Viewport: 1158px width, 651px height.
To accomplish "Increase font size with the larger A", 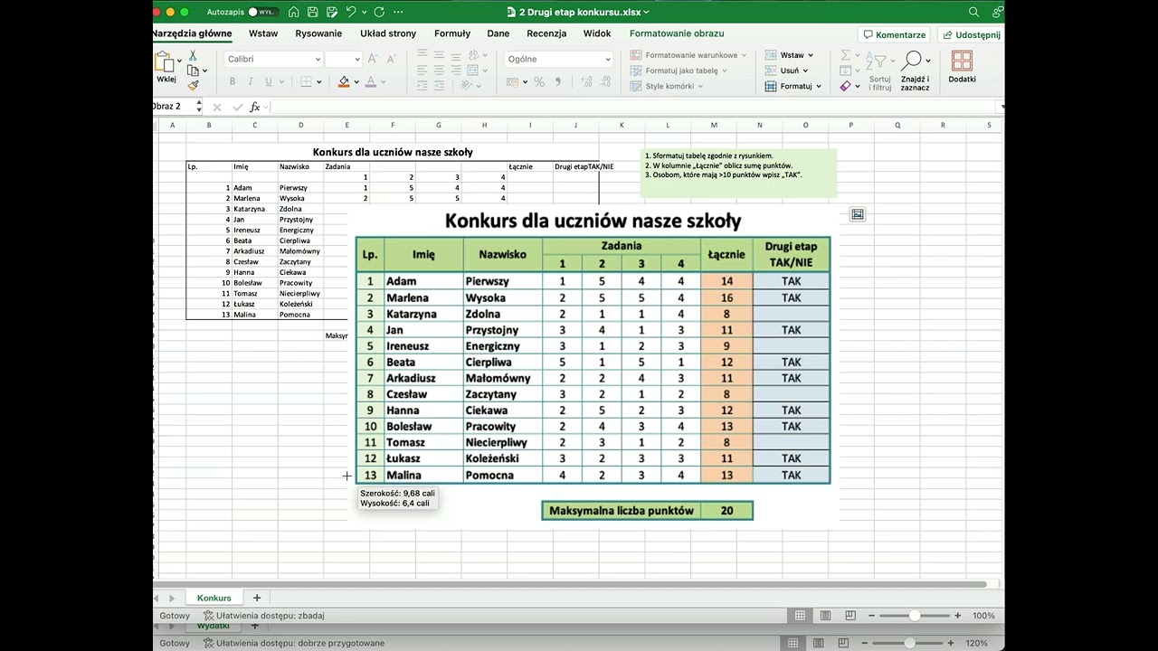I will pos(374,59).
